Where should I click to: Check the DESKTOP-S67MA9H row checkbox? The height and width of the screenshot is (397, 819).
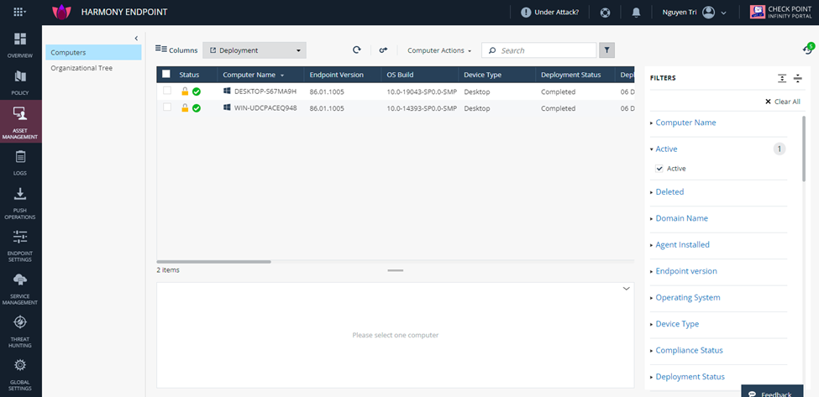[167, 91]
